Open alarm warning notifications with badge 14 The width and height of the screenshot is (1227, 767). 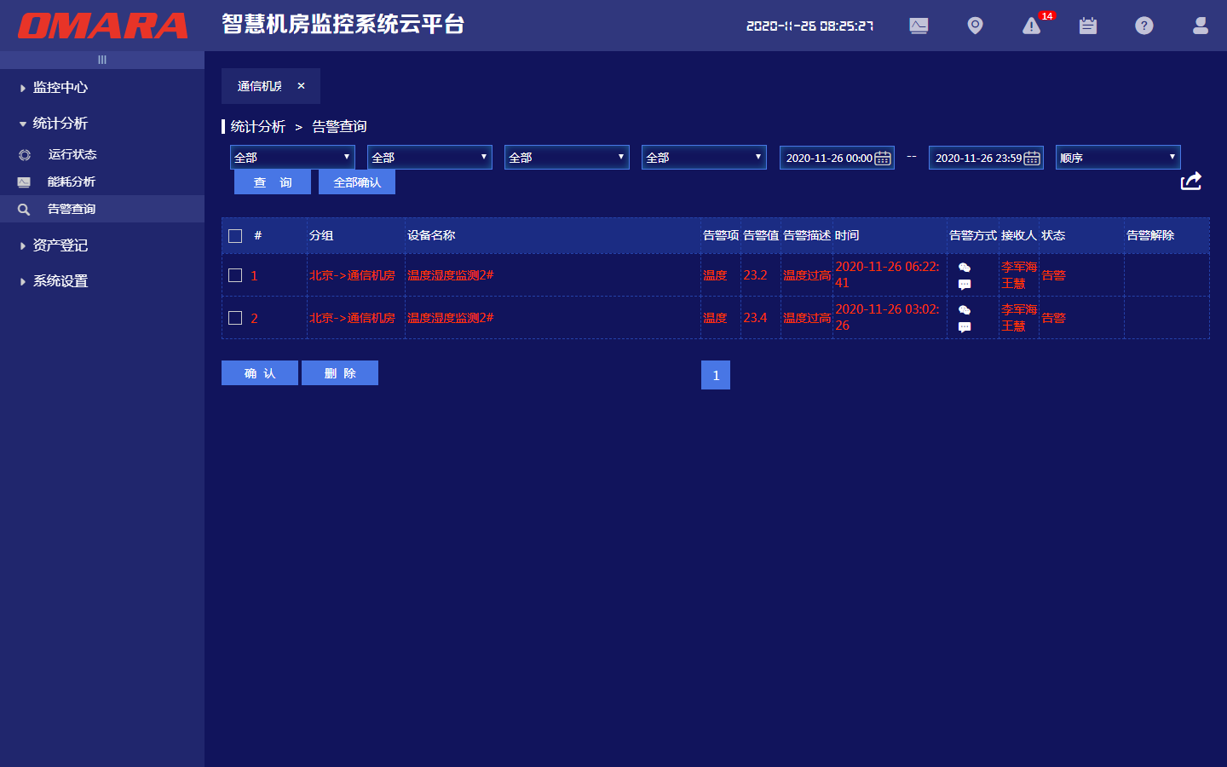coord(1032,26)
